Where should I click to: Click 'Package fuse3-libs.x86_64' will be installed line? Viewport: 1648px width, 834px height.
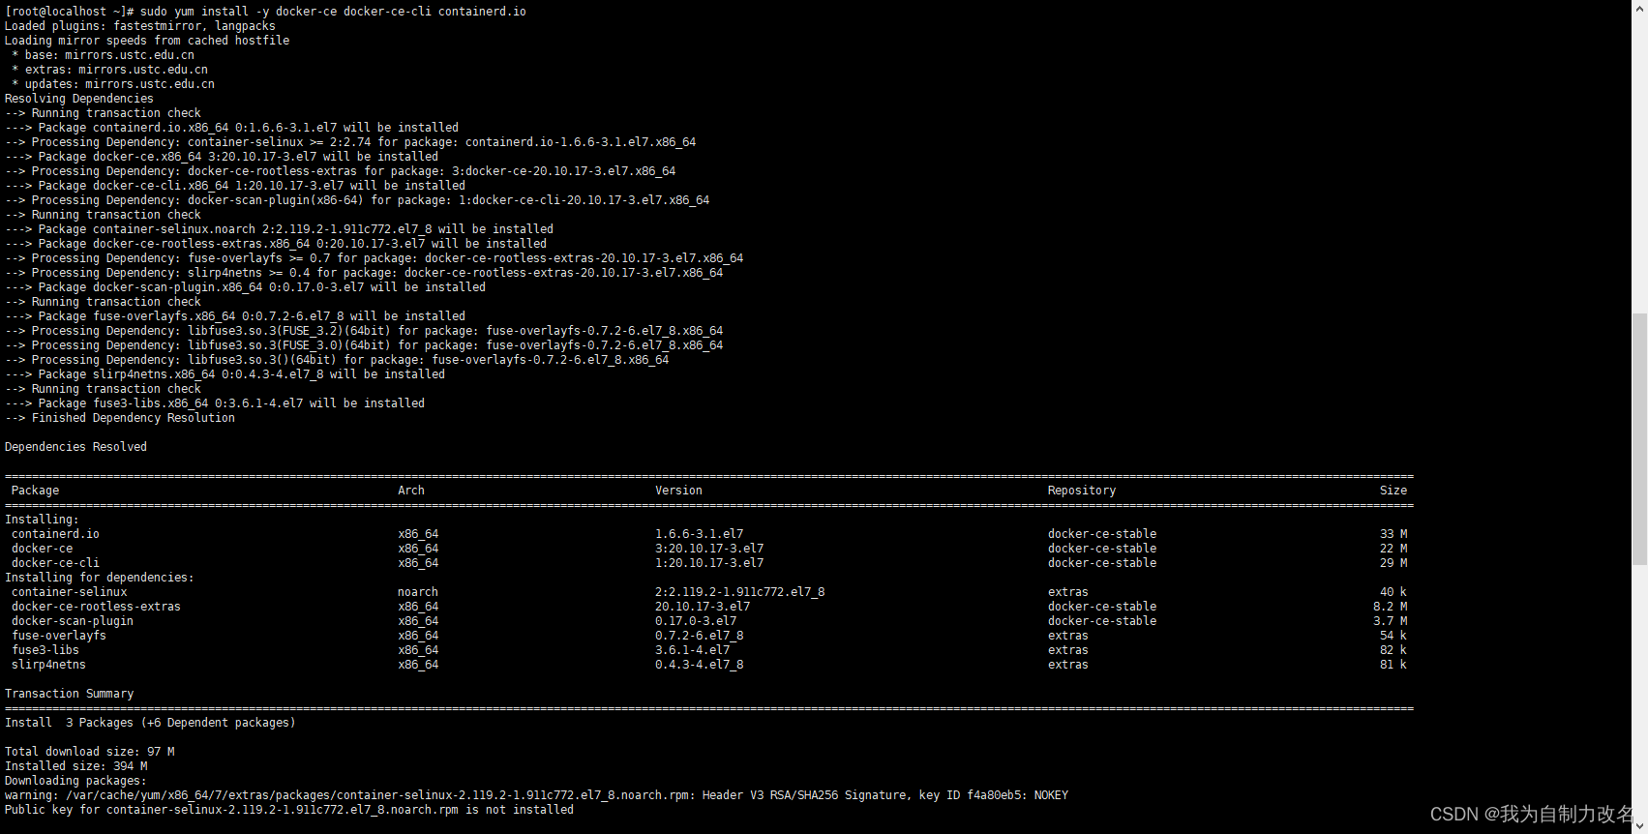tap(215, 403)
